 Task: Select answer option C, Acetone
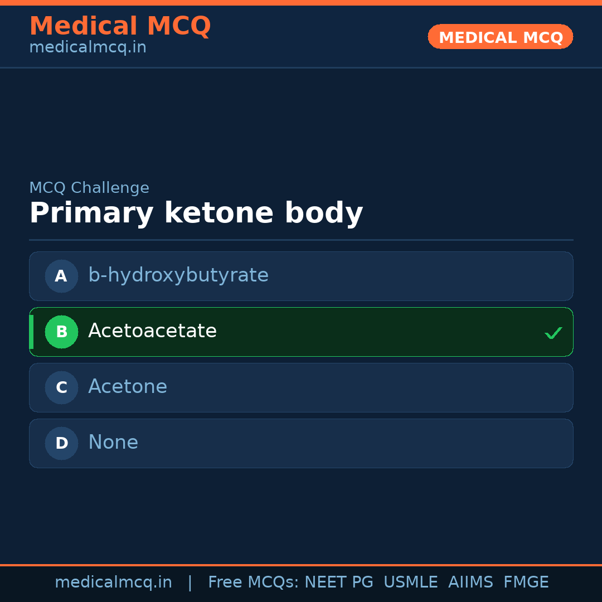coord(301,387)
